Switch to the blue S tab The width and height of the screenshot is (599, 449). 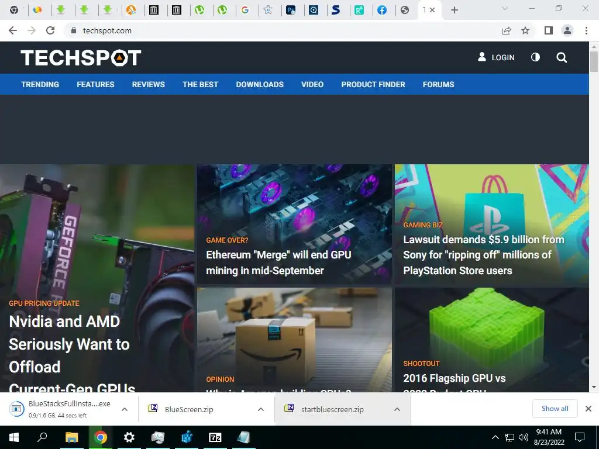point(336,11)
